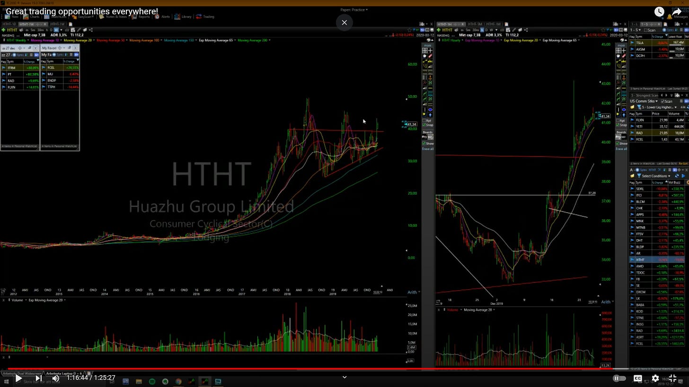Click more at the top of the left drawing toolbar
Screen dimensions: 689x387
coord(428,45)
